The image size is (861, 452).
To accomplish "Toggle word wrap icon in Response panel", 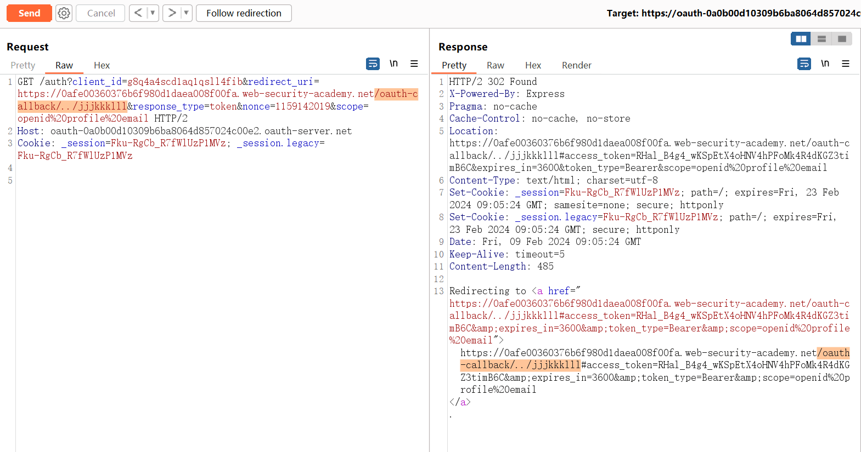I will pyautogui.click(x=804, y=64).
